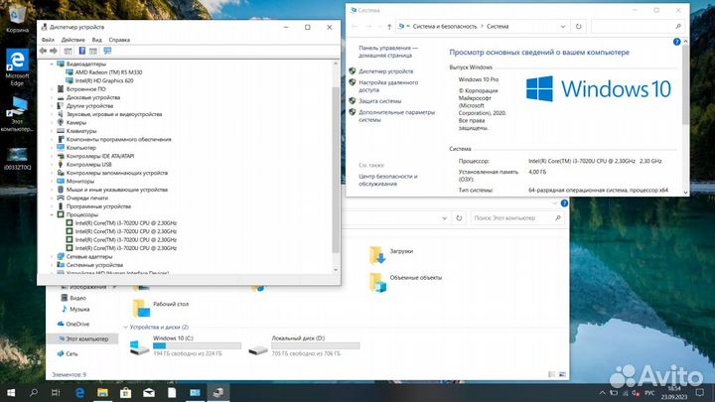Expand the Контроллеры USB category arrow

[x=52, y=165]
